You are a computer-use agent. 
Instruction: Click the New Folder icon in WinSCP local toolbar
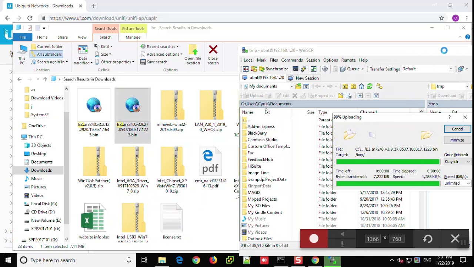(341, 96)
